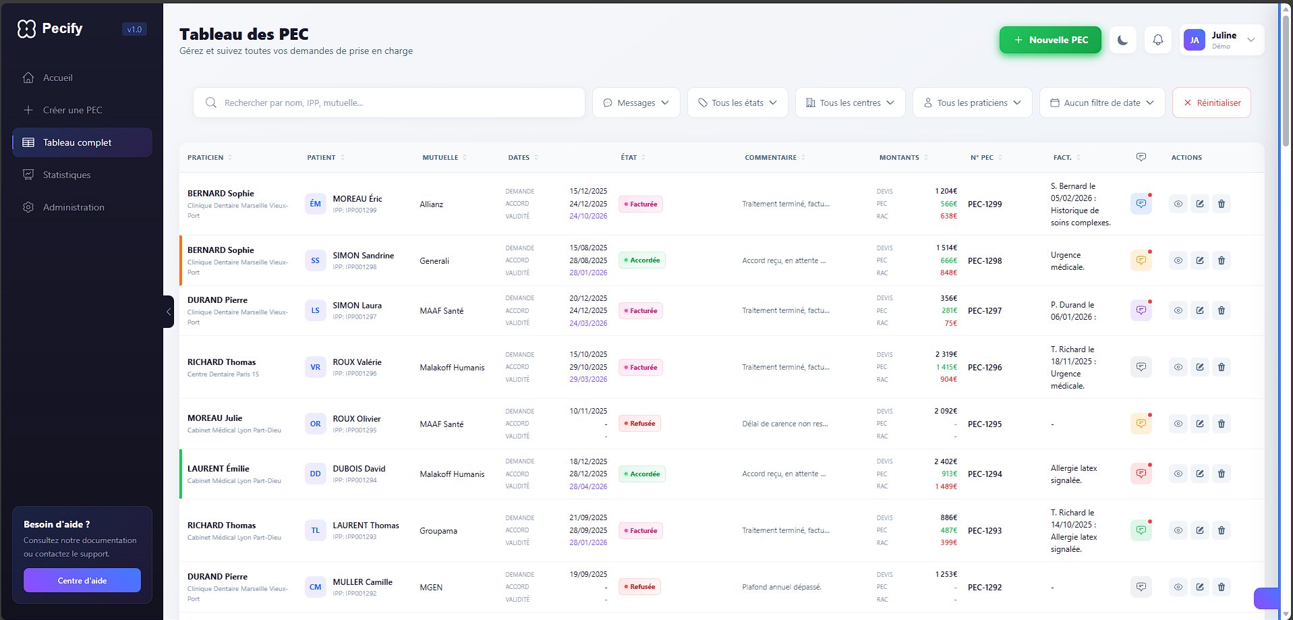Delete PEC-1295 with the trash icon
This screenshot has height=620, width=1293.
click(1221, 424)
